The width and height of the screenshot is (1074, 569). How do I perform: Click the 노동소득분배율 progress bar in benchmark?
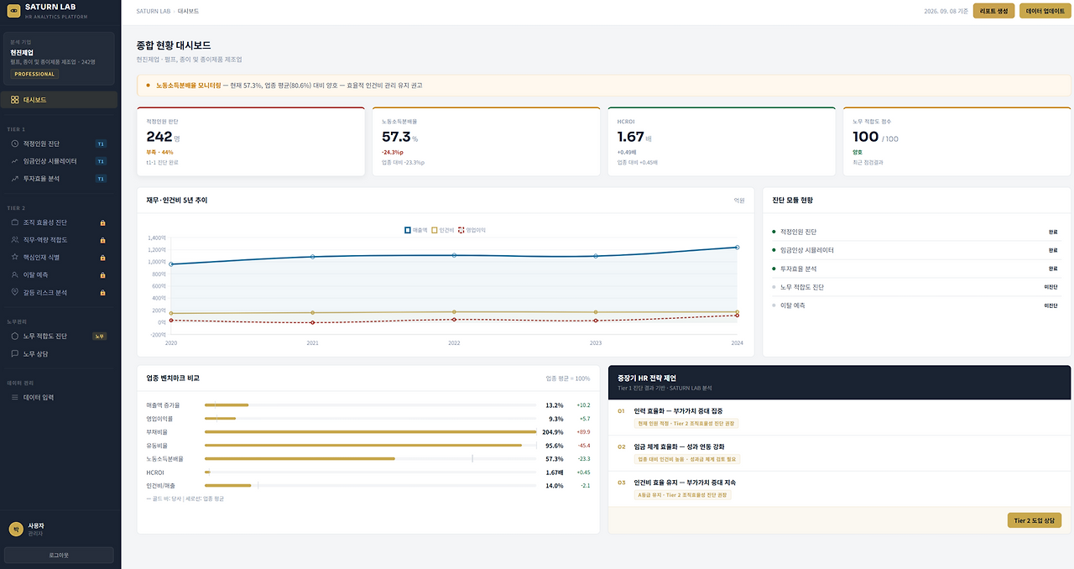click(x=370, y=459)
